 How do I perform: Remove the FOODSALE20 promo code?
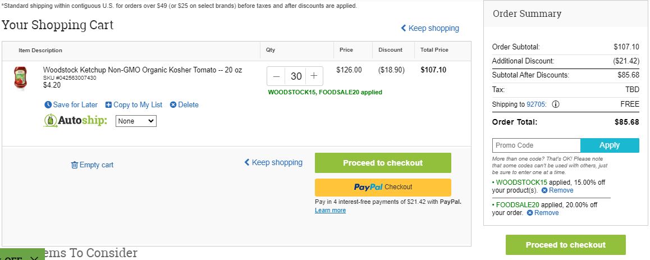pyautogui.click(x=543, y=213)
